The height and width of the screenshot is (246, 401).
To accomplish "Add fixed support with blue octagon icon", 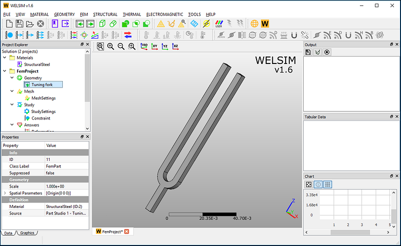I will tap(9, 35).
